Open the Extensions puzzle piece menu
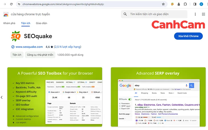This screenshot has height=130, width=208. (185, 4)
